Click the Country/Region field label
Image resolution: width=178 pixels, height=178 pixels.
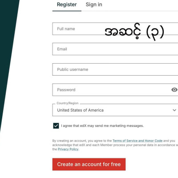point(68,103)
